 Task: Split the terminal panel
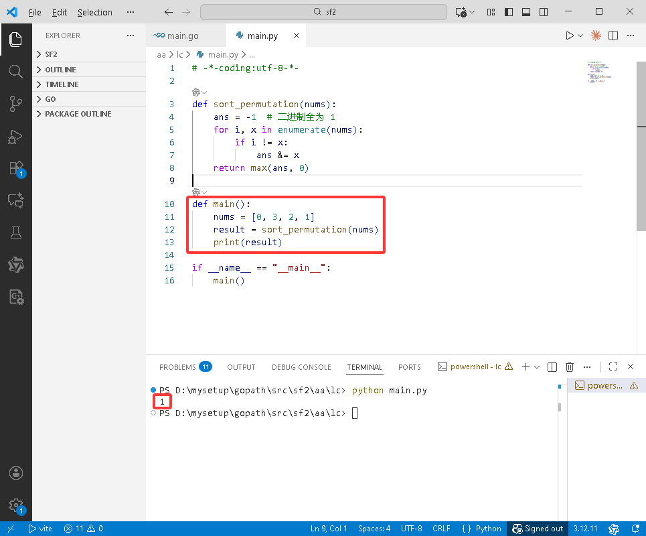(552, 366)
